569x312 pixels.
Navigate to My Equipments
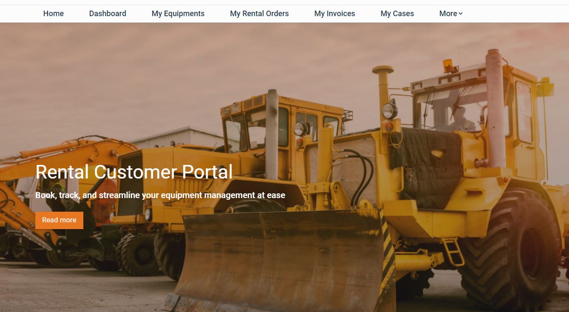pos(178,14)
